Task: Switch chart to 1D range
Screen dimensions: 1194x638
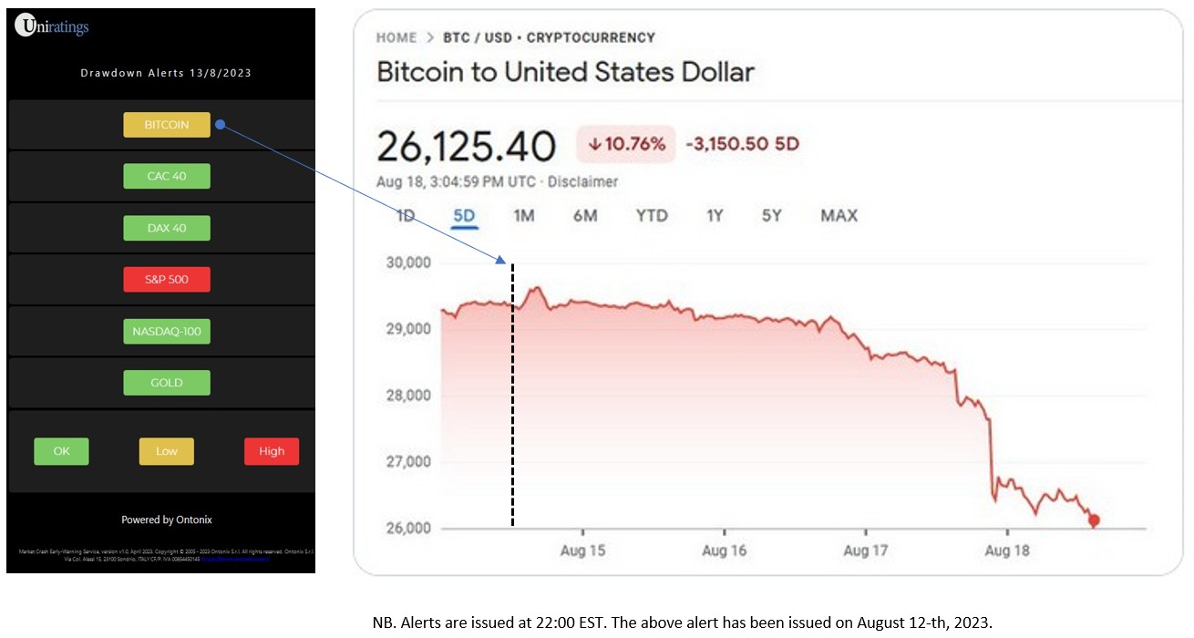Action: [406, 216]
